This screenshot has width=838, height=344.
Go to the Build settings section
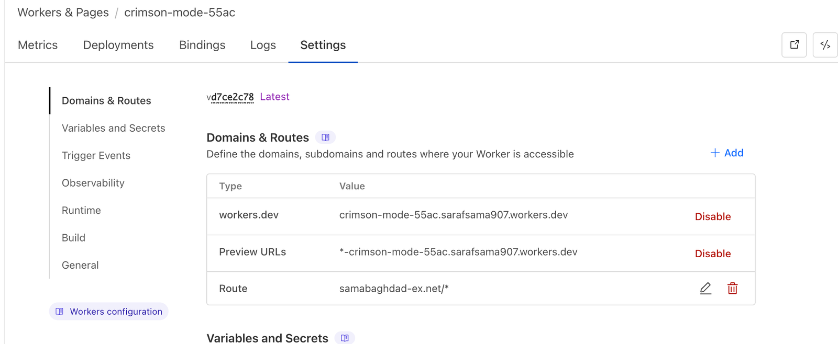point(73,238)
